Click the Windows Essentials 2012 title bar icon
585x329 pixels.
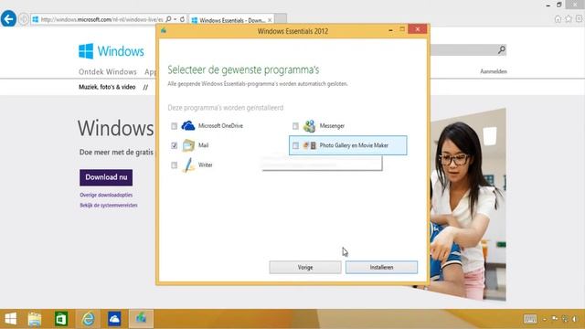point(164,30)
